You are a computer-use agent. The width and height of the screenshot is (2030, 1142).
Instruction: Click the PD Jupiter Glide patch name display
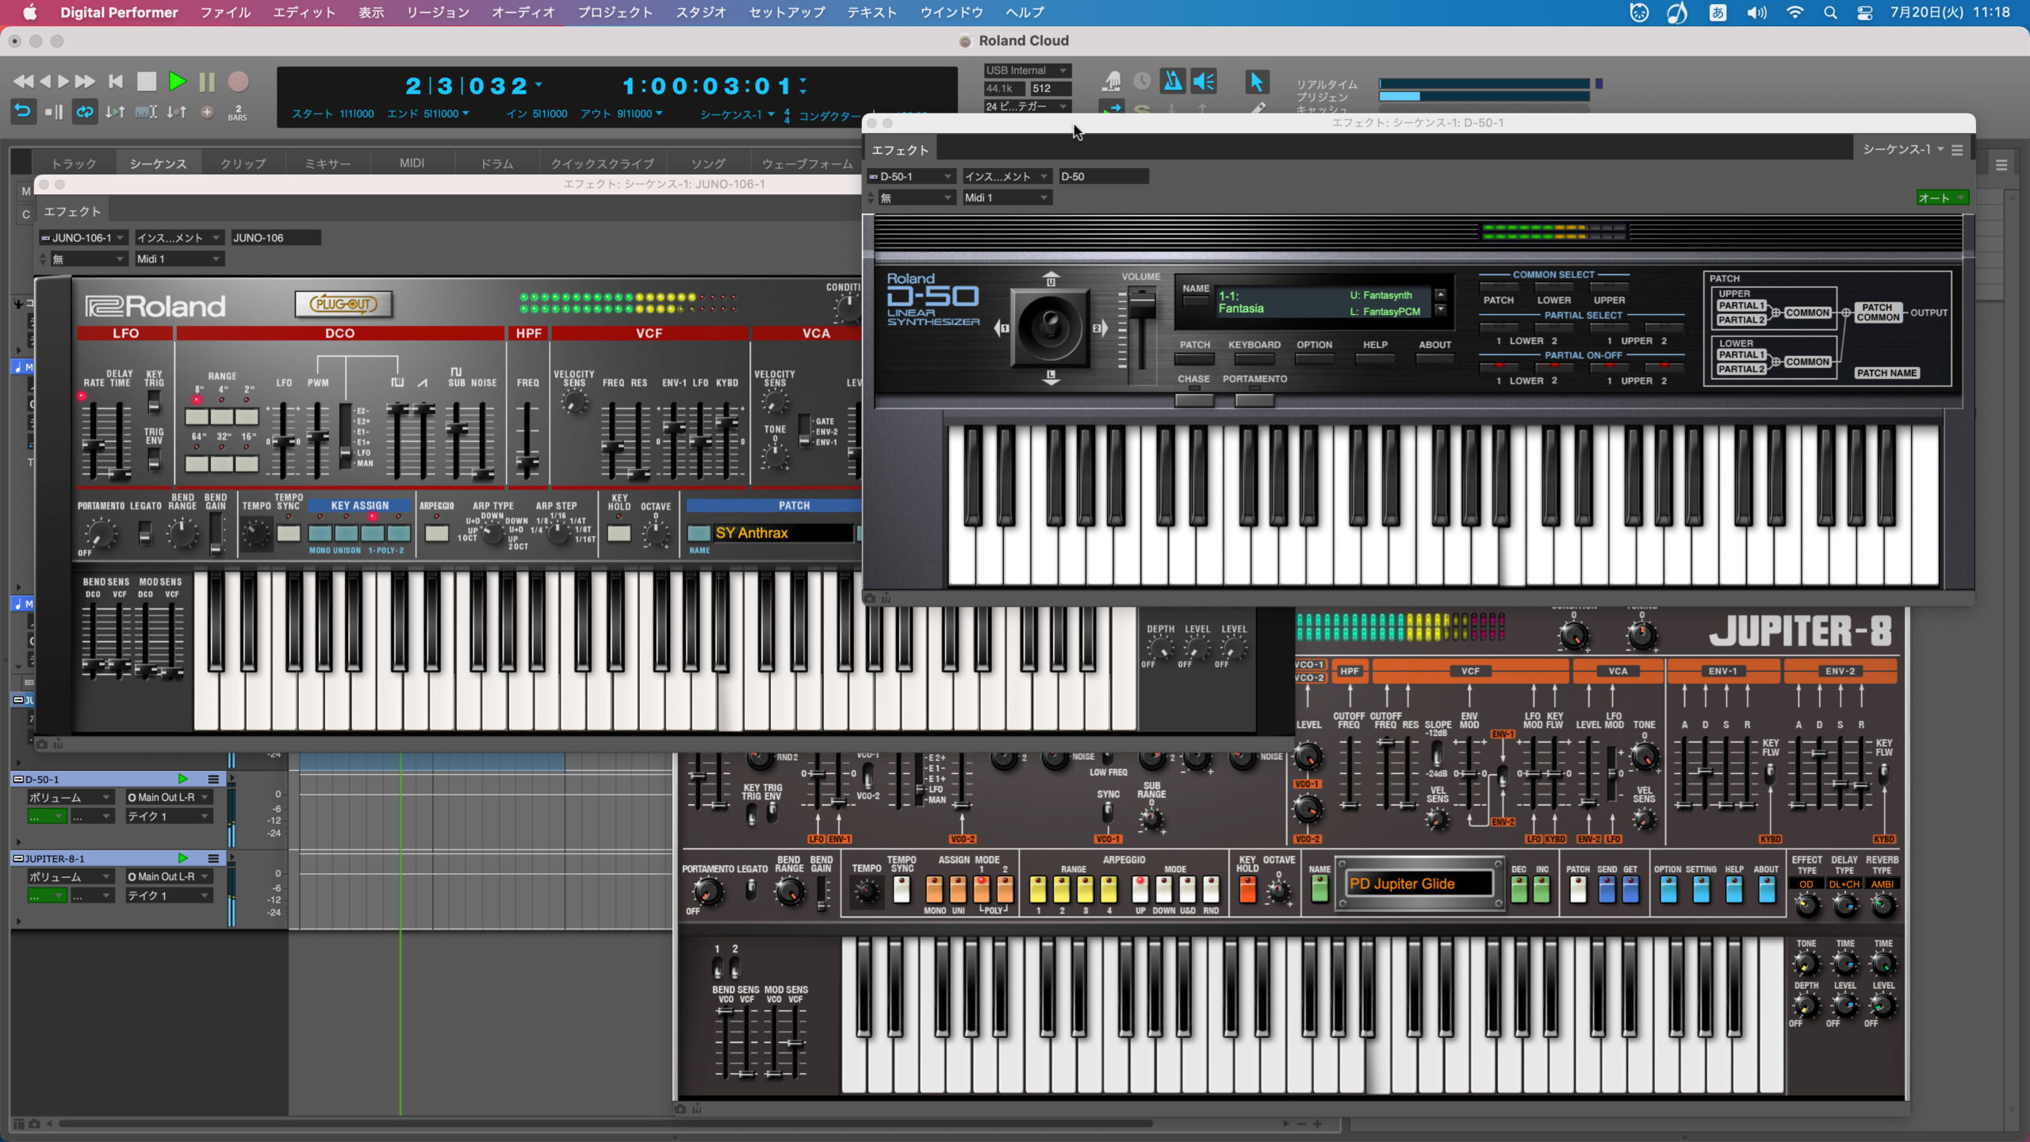1419,883
